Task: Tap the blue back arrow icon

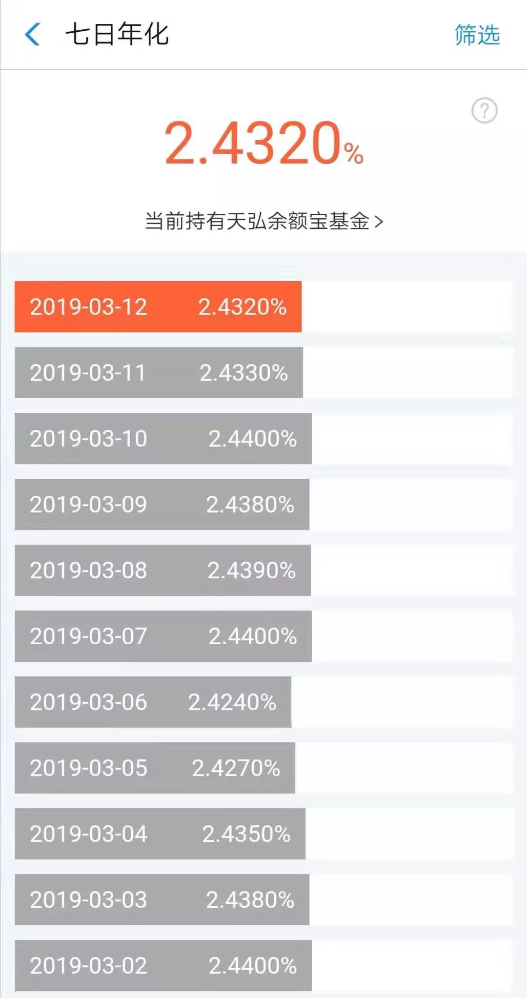Action: (32, 35)
